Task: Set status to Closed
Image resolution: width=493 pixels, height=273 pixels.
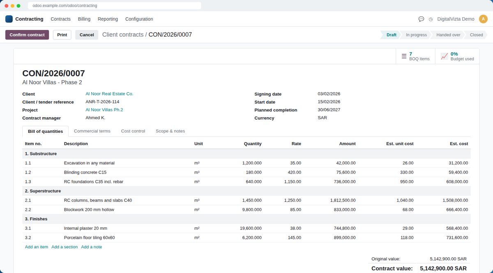Action: pyautogui.click(x=476, y=35)
